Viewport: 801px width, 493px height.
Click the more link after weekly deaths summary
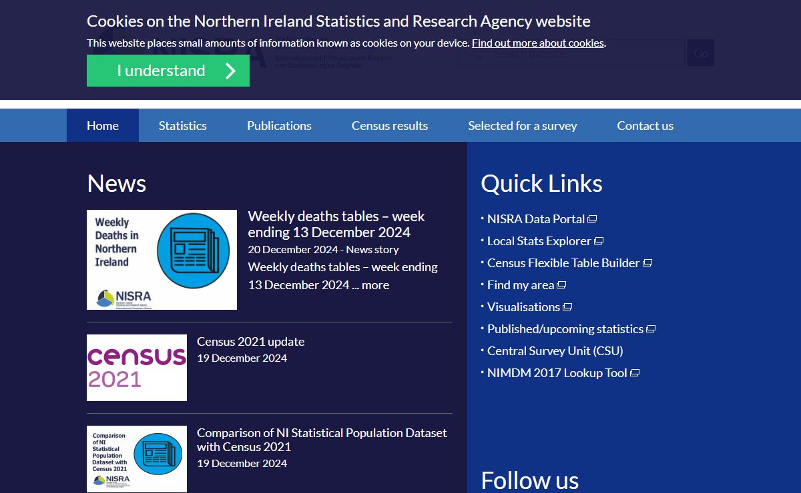375,284
